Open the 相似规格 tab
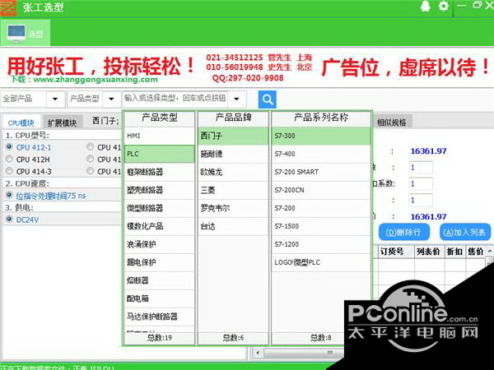 coord(392,123)
